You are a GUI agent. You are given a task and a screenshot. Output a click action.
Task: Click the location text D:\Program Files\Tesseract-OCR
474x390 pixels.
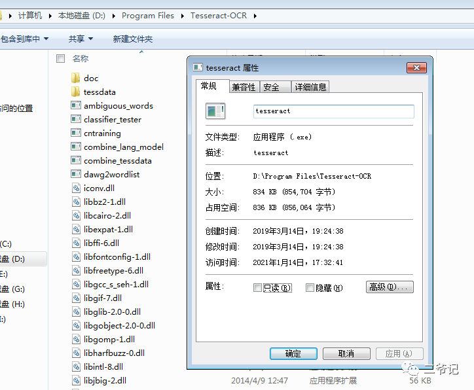[312, 176]
